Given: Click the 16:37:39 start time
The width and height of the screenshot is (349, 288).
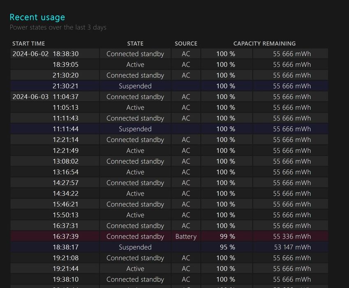Looking at the screenshot, I should tap(66, 236).
